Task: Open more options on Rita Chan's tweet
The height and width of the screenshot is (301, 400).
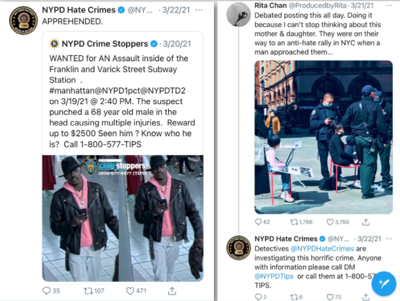Action: (x=389, y=5)
